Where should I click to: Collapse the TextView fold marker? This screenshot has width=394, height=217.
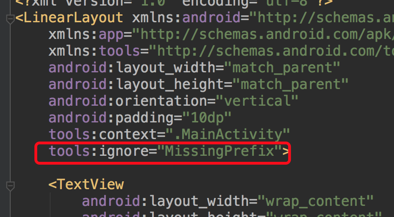pos(10,186)
